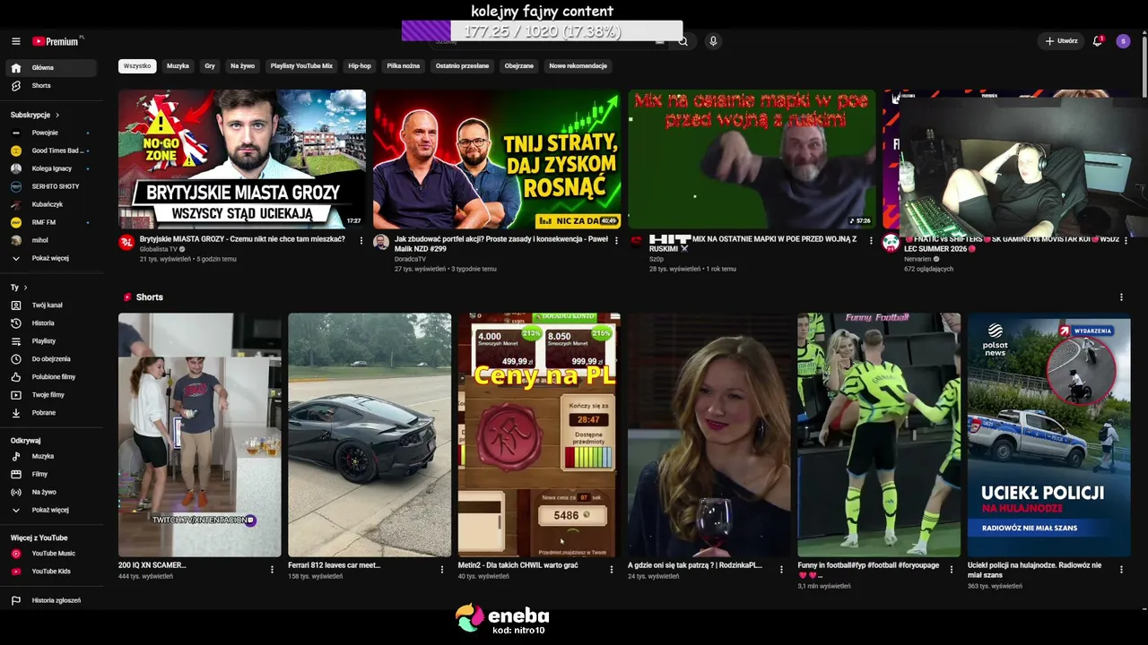Open options menu for Jak zbudować portfel akcji video

click(616, 241)
